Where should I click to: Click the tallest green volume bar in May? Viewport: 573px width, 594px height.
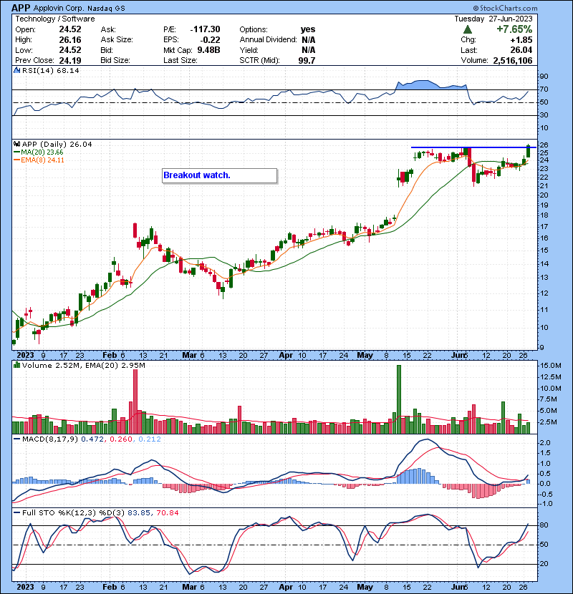coord(398,399)
